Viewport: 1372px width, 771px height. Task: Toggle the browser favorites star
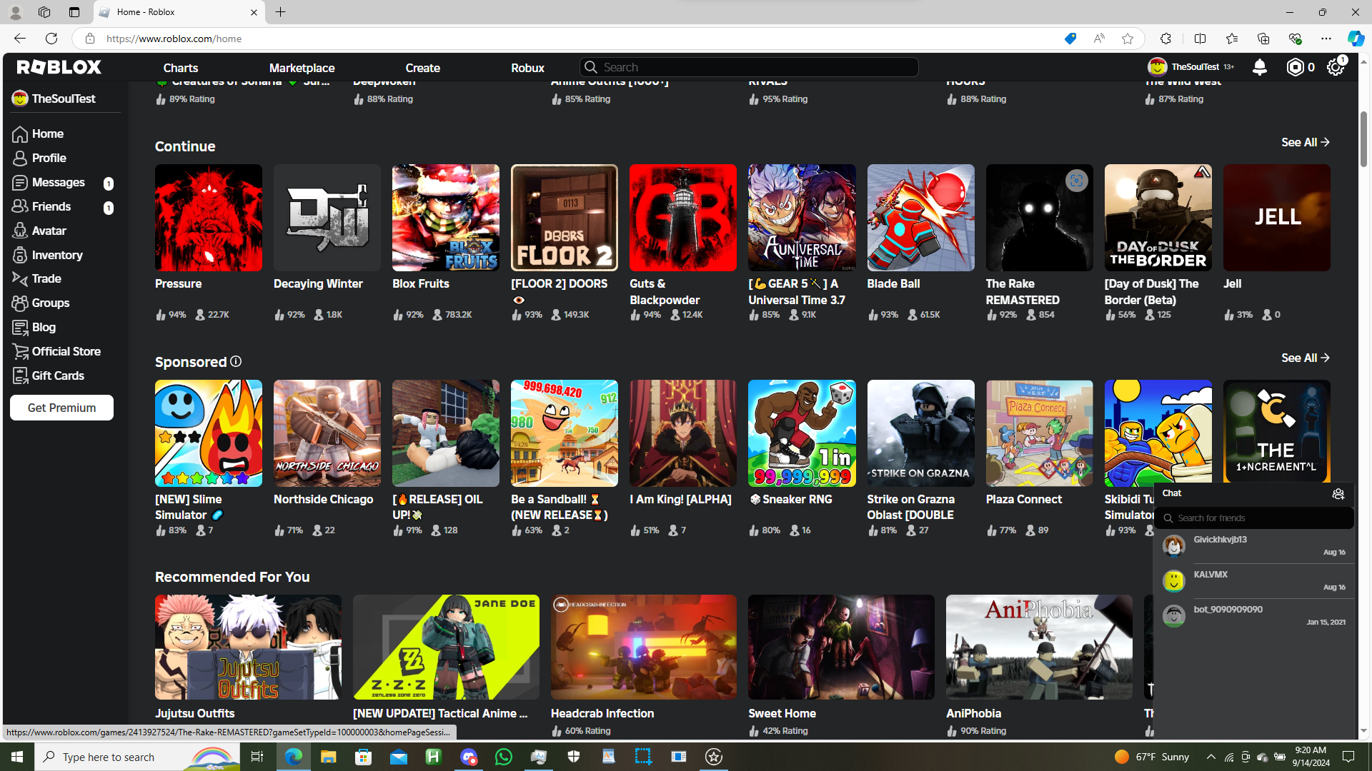[1128, 39]
